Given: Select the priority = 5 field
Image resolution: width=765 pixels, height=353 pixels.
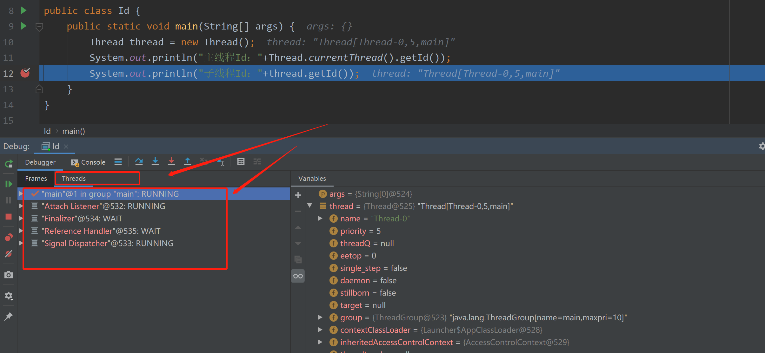Looking at the screenshot, I should (x=535, y=231).
